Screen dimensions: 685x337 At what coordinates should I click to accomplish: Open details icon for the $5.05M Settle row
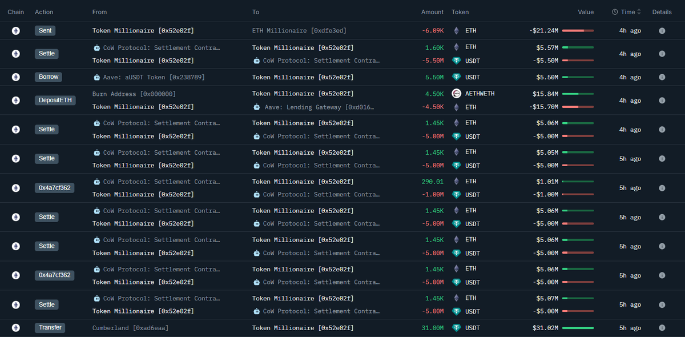(x=662, y=159)
